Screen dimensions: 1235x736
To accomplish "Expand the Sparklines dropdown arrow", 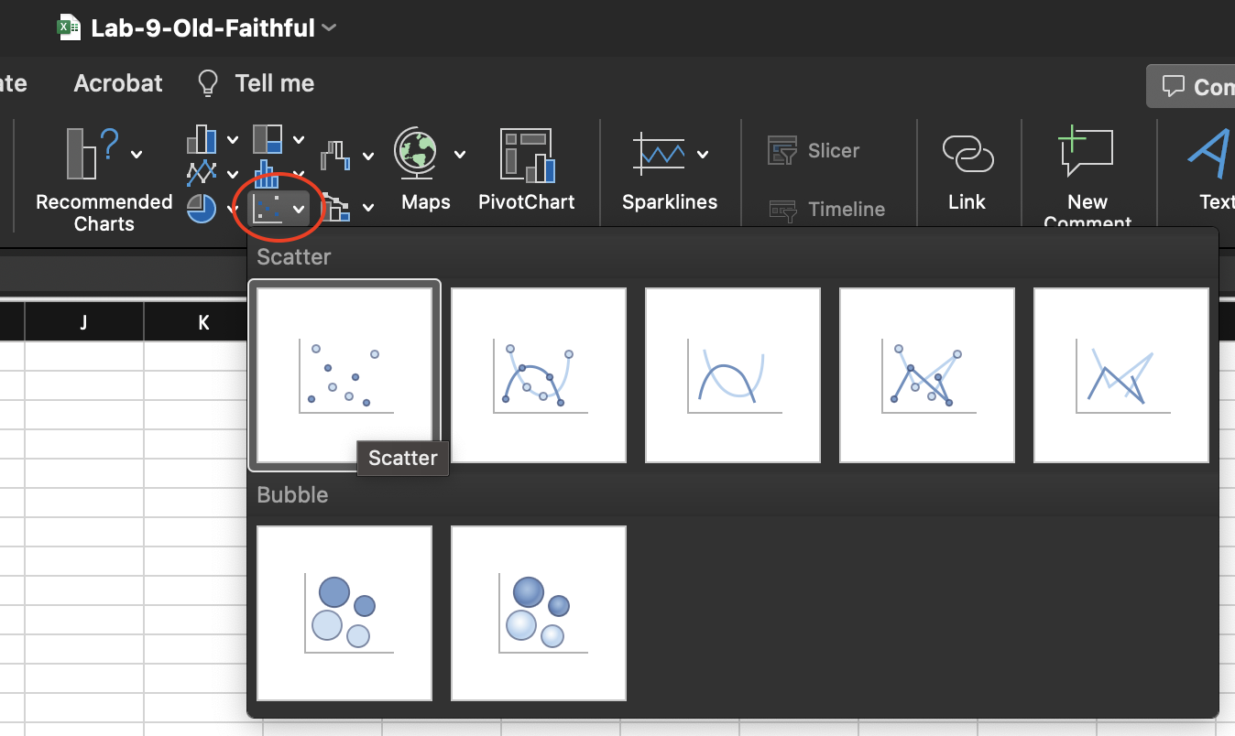I will point(703,154).
